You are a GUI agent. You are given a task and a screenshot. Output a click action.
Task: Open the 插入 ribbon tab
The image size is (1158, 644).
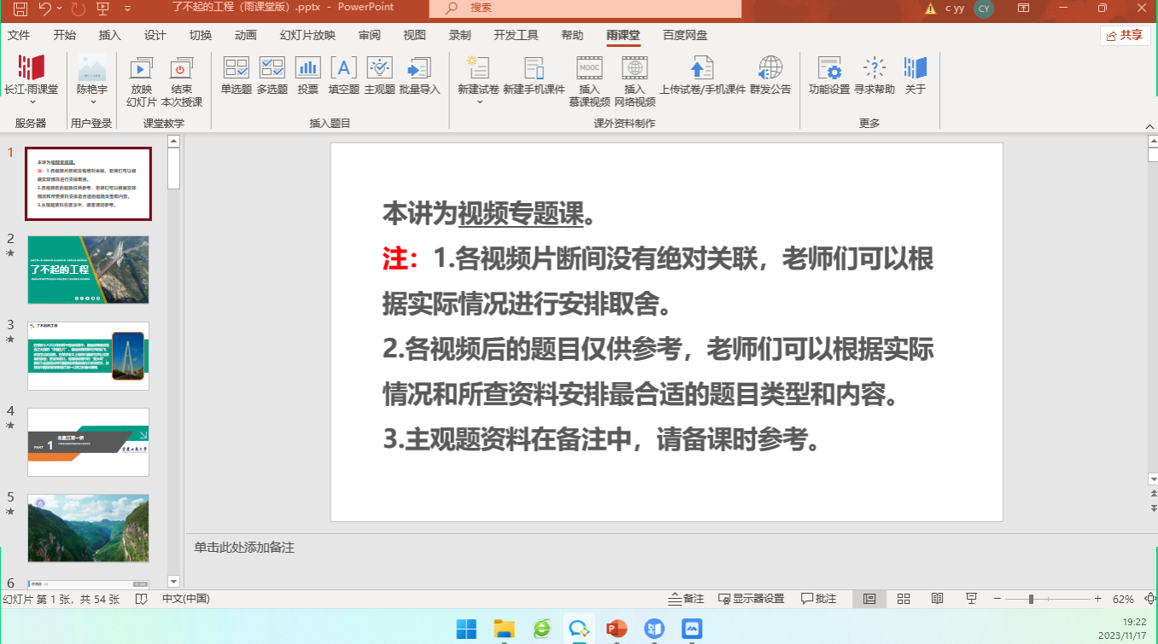tap(110, 35)
